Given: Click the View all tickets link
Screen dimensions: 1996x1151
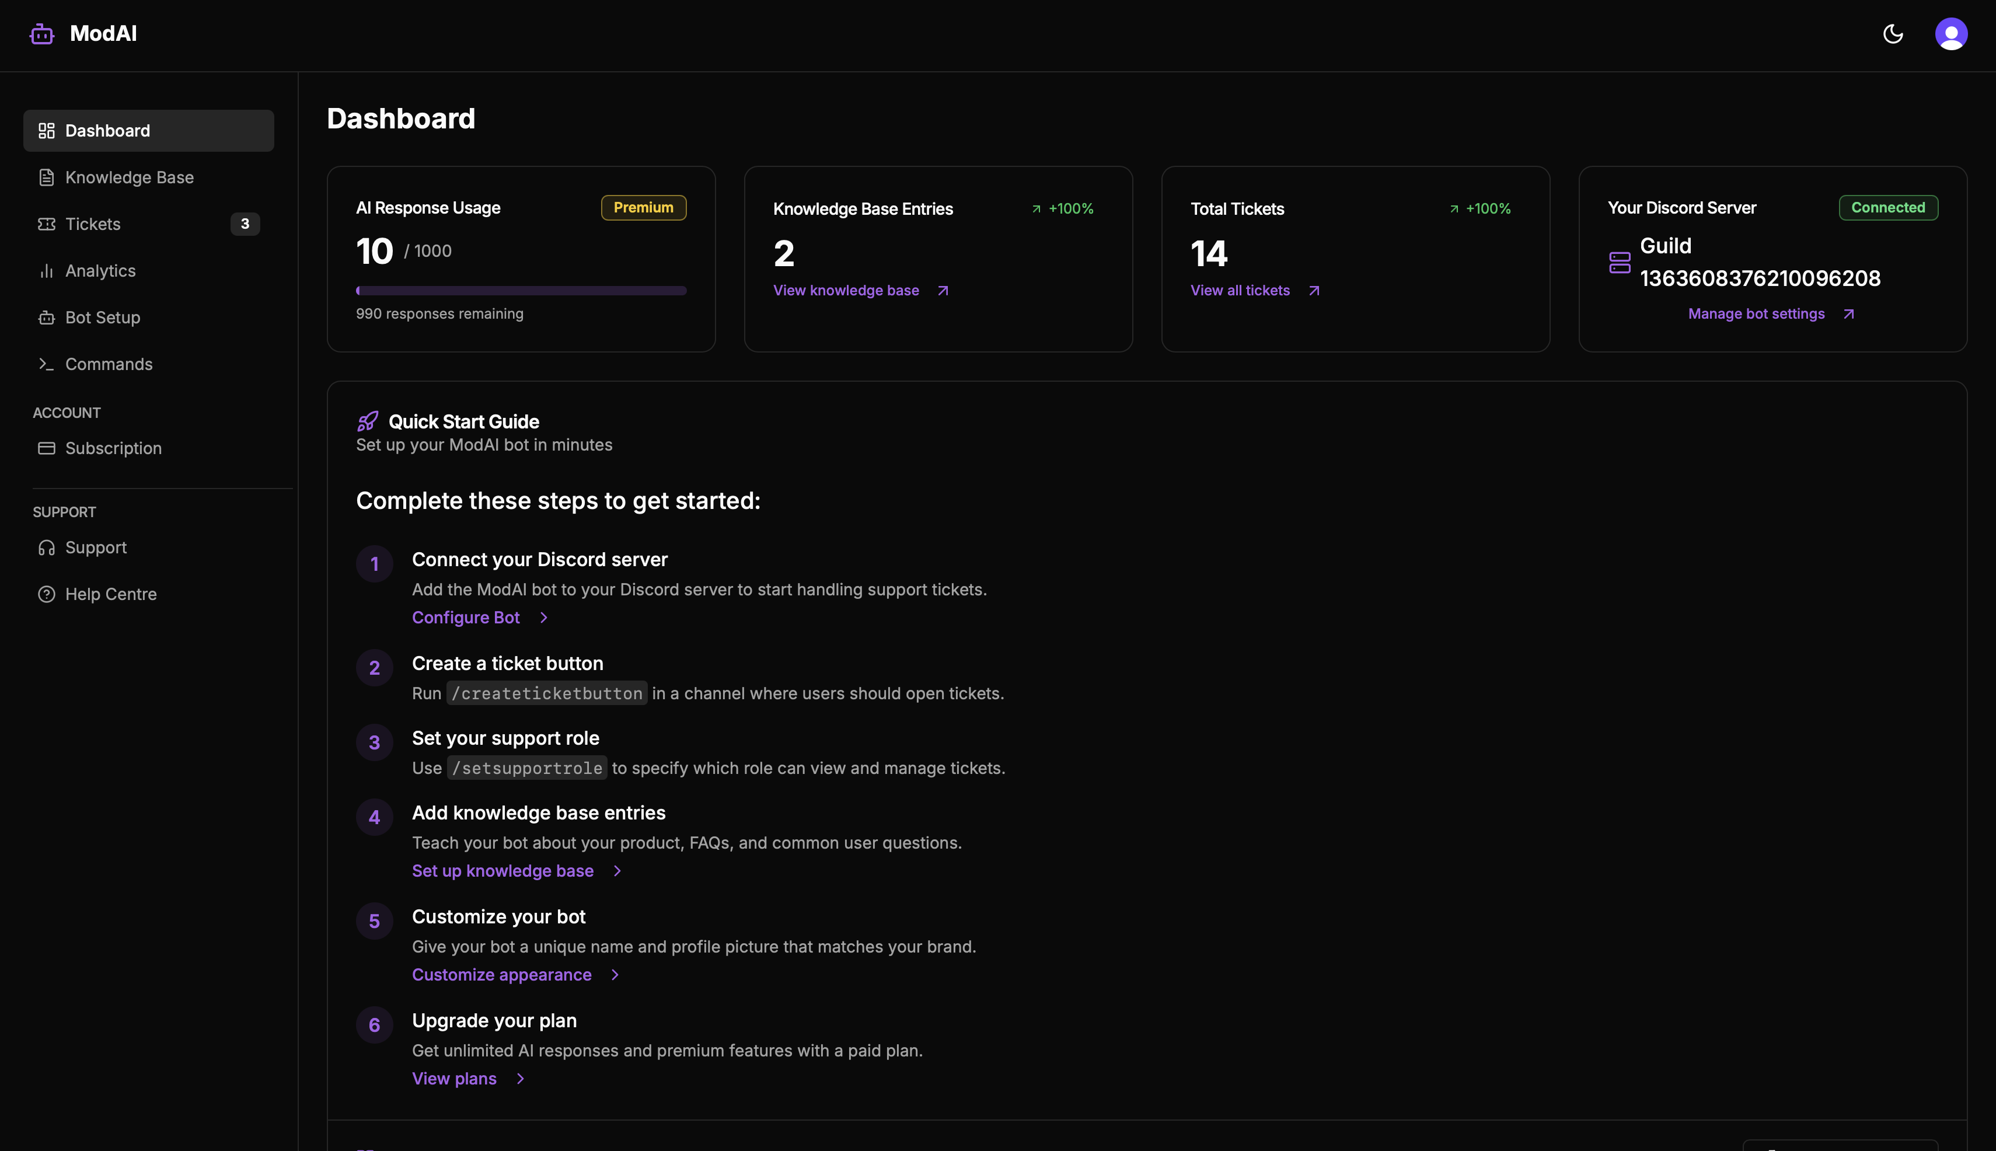Looking at the screenshot, I should tap(1238, 290).
